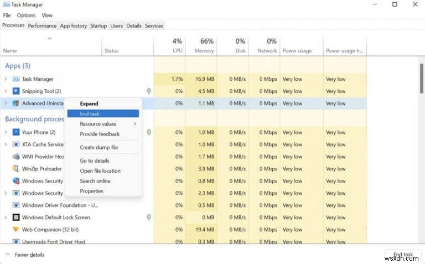Click icon of expandable Windows Security row
The width and height of the screenshot is (425, 264).
(x=16, y=193)
